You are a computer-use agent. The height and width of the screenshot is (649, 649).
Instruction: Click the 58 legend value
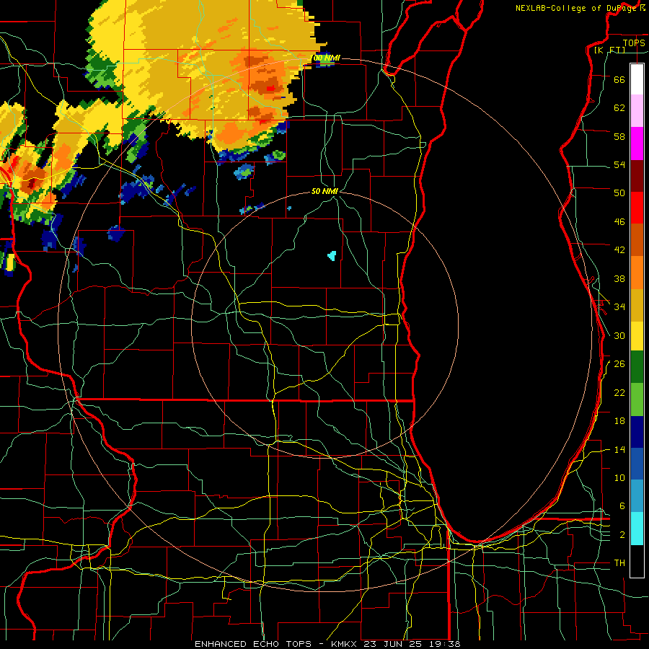click(619, 136)
